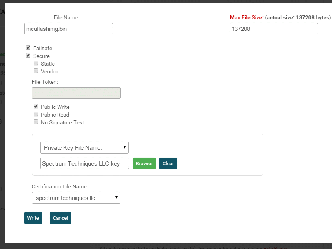Expand the Certification File Name dropdown

pos(76,198)
